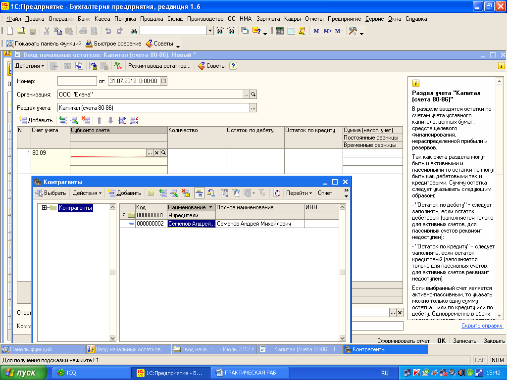
Task: Click the move row down arrow icon
Action: coord(110,120)
